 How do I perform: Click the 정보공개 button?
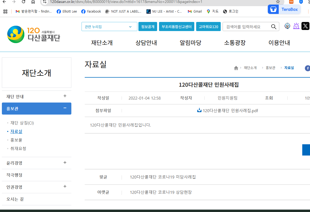[148, 26]
